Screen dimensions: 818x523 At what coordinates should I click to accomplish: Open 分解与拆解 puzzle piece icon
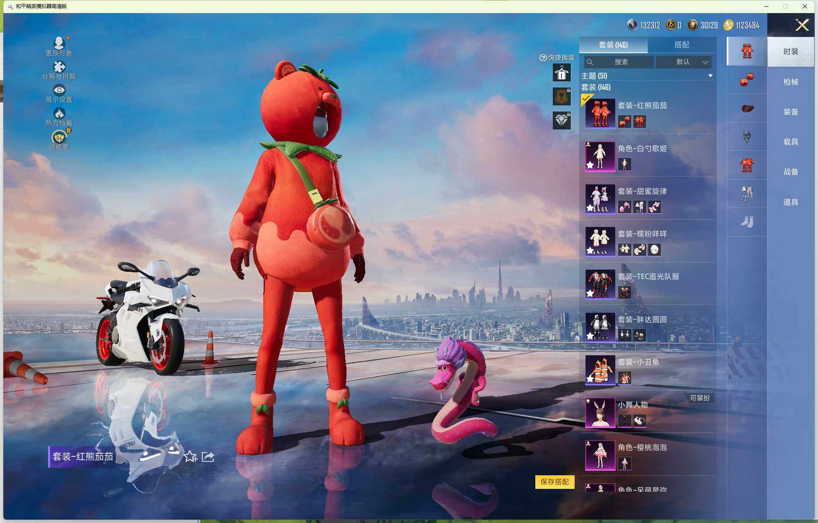(59, 66)
